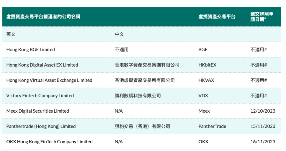Click the HKVAX platform name

coord(206,80)
